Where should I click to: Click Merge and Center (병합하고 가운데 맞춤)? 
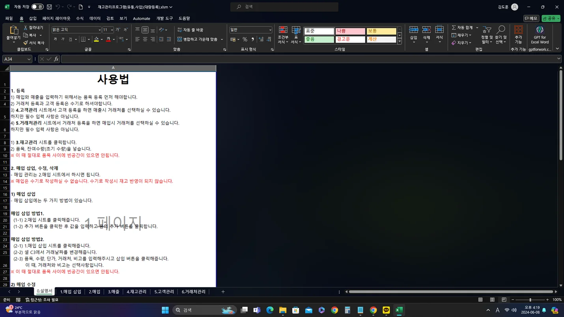(x=197, y=39)
